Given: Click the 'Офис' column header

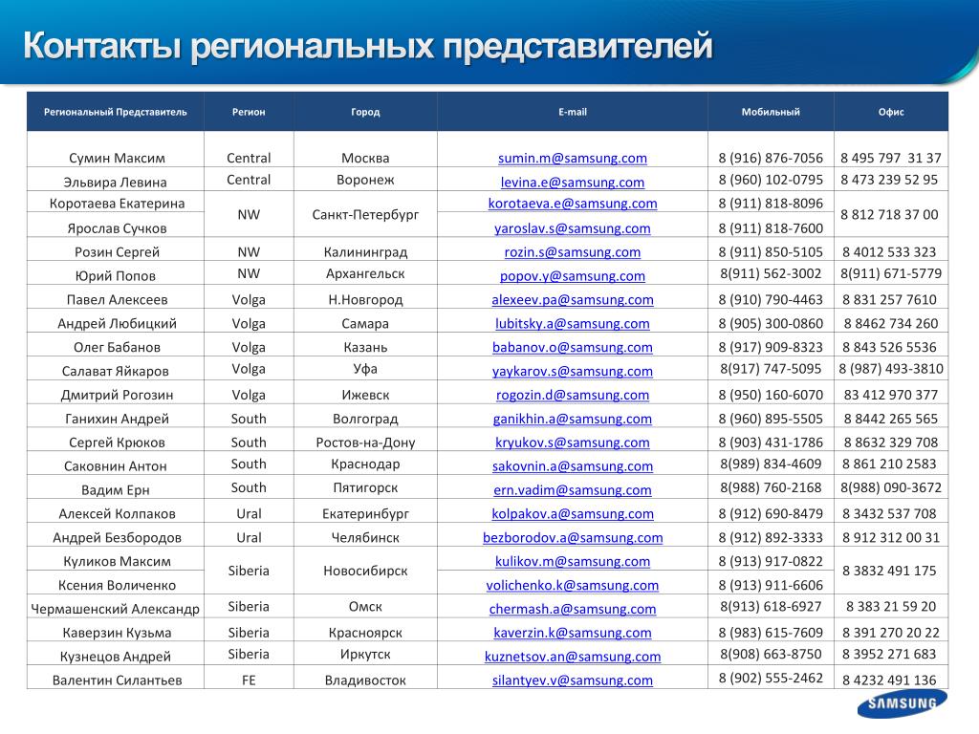Looking at the screenshot, I should coord(891,112).
